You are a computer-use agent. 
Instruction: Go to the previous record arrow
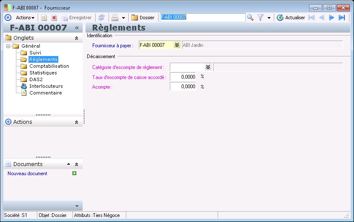(x=322, y=18)
